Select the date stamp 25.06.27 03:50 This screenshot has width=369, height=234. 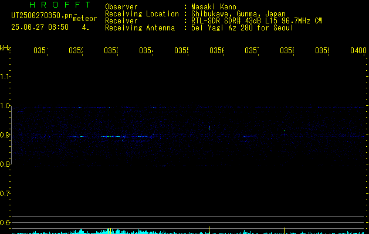pos(40,27)
